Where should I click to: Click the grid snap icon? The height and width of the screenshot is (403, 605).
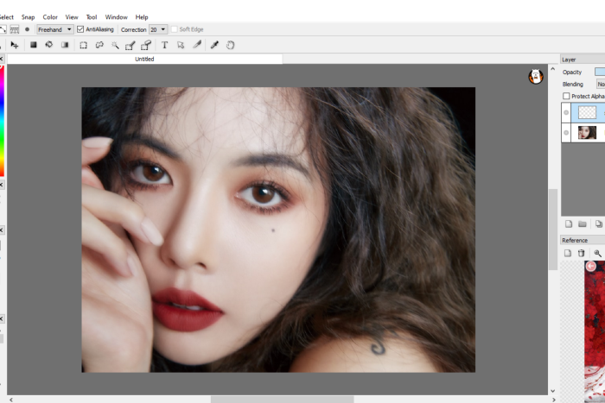pos(15,29)
